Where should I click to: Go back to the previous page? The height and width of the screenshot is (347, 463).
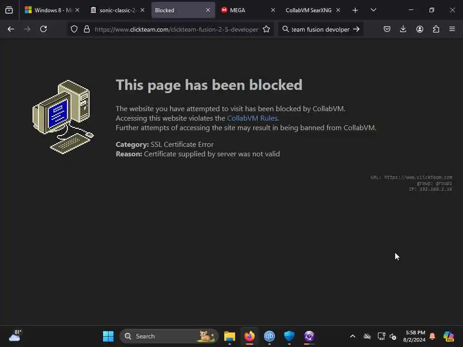coord(11,29)
